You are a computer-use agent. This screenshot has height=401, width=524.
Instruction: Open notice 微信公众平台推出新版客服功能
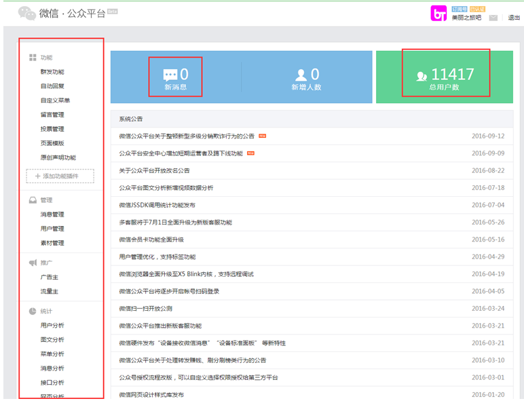coord(160,326)
